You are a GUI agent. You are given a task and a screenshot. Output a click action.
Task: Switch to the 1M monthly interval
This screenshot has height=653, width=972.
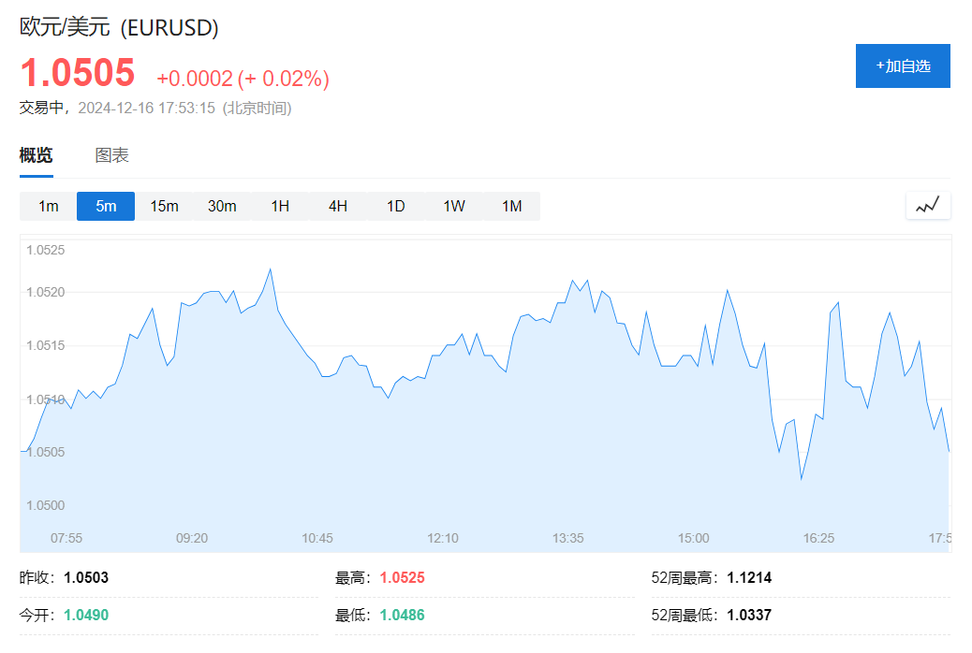511,206
